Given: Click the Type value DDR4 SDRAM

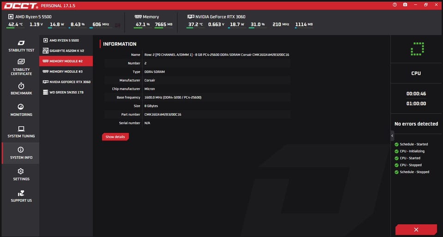Looking at the screenshot, I should pyautogui.click(x=155, y=72).
